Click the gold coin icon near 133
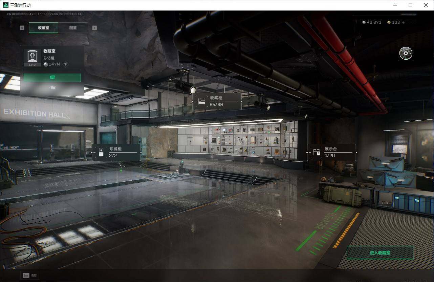 pyautogui.click(x=389, y=22)
